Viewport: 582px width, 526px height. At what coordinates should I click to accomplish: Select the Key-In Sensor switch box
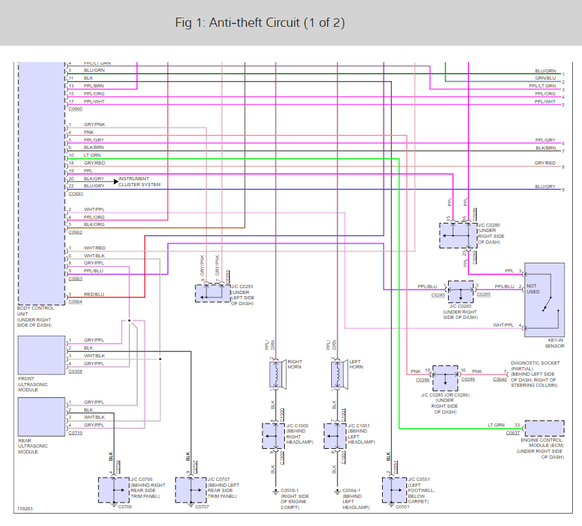pos(545,300)
